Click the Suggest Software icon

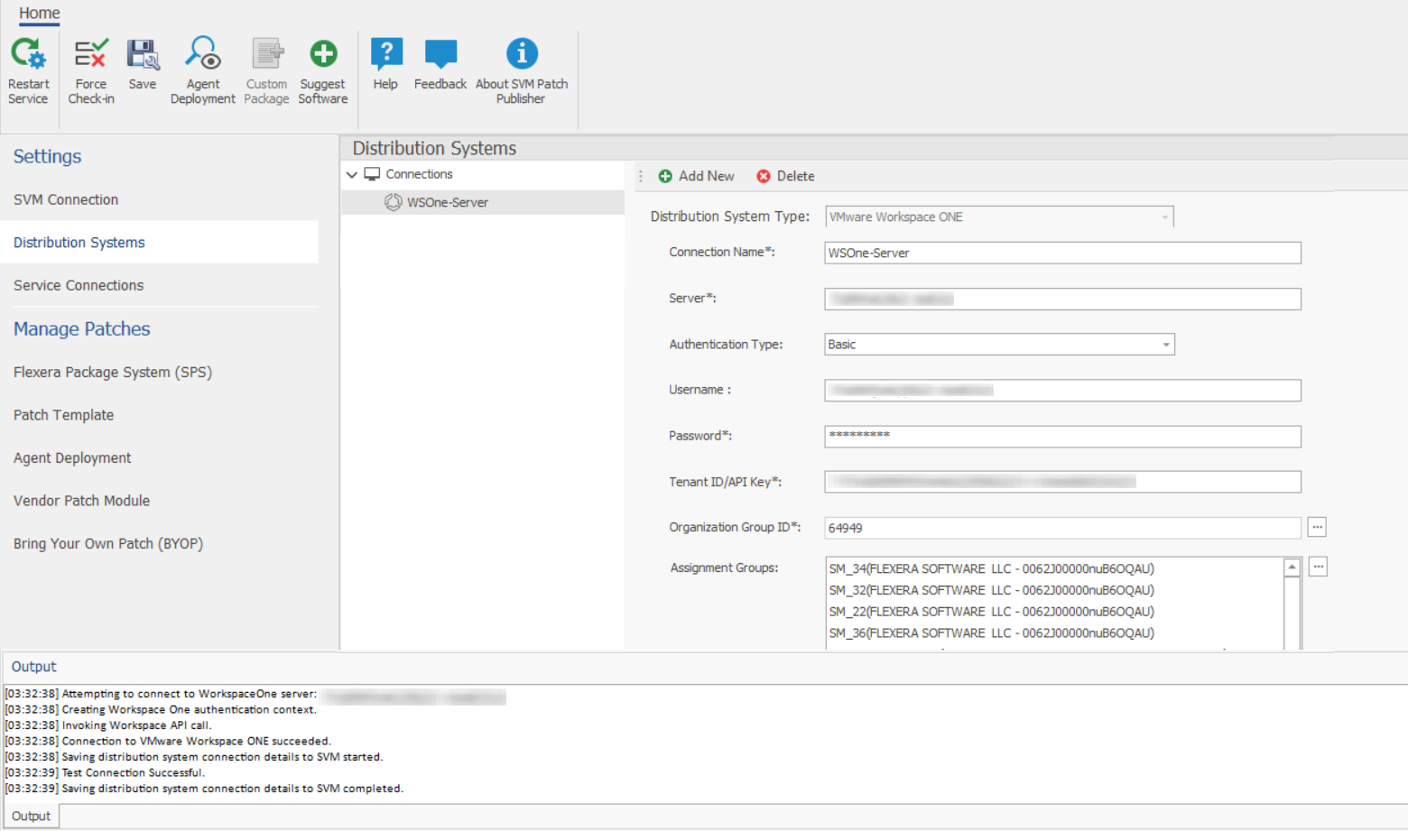pos(323,56)
